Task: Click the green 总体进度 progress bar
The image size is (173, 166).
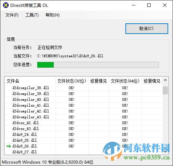Action: [98, 65]
